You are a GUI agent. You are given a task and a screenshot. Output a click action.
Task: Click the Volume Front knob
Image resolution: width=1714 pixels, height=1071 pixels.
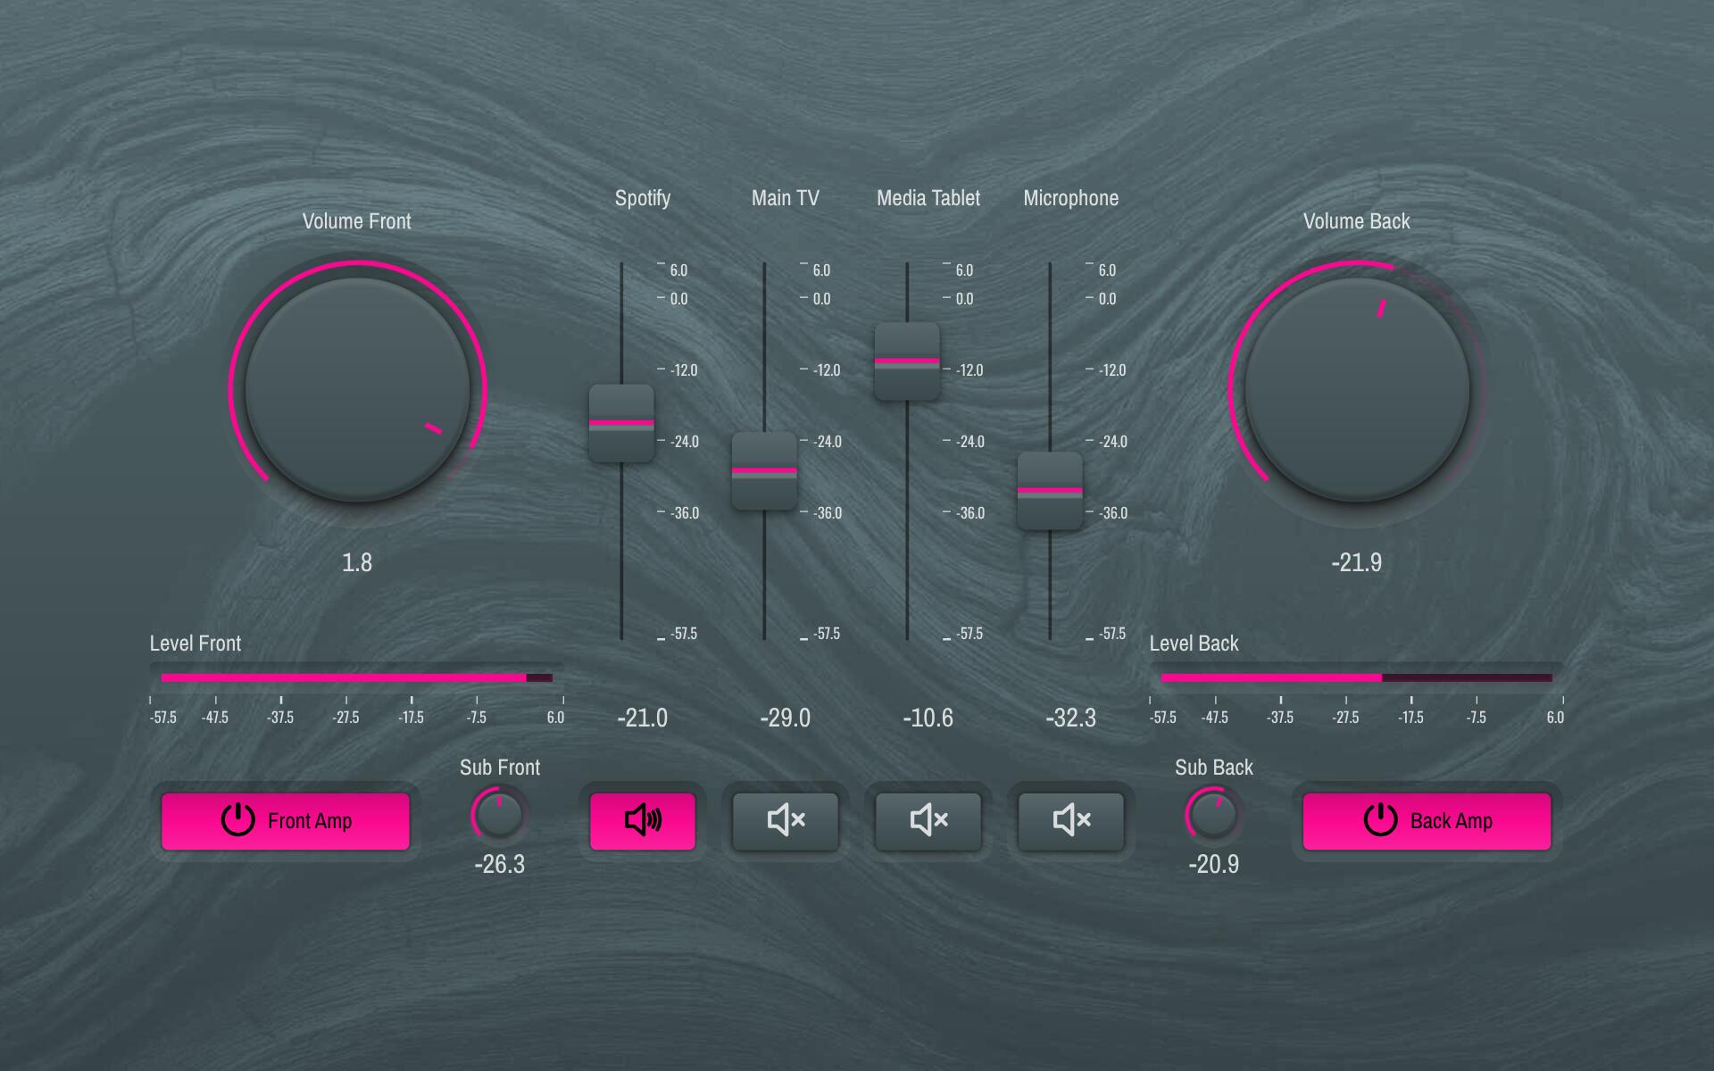(357, 390)
